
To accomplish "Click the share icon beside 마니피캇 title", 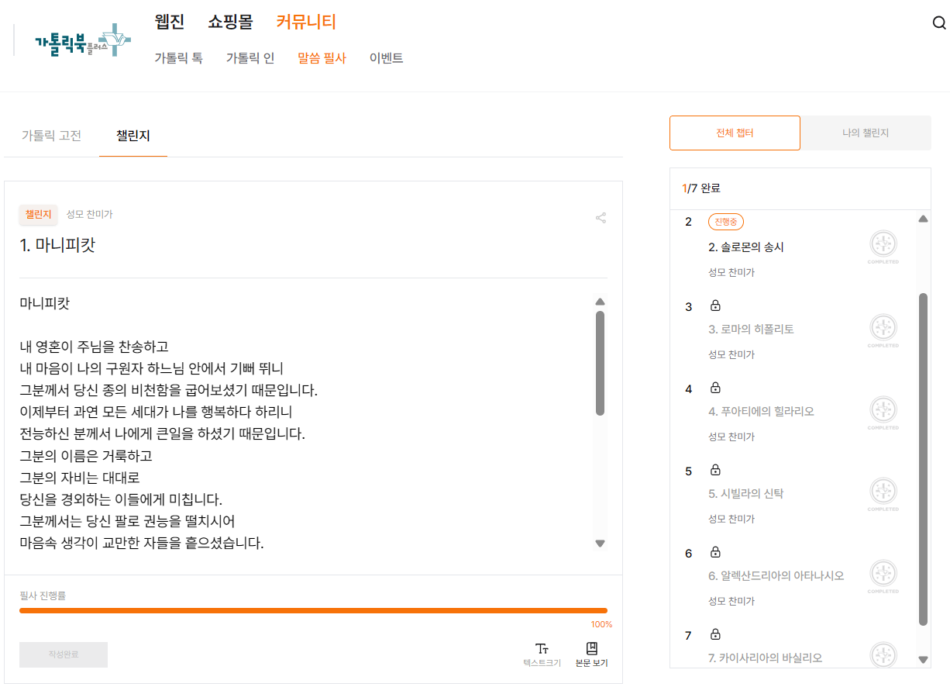I will 601,218.
